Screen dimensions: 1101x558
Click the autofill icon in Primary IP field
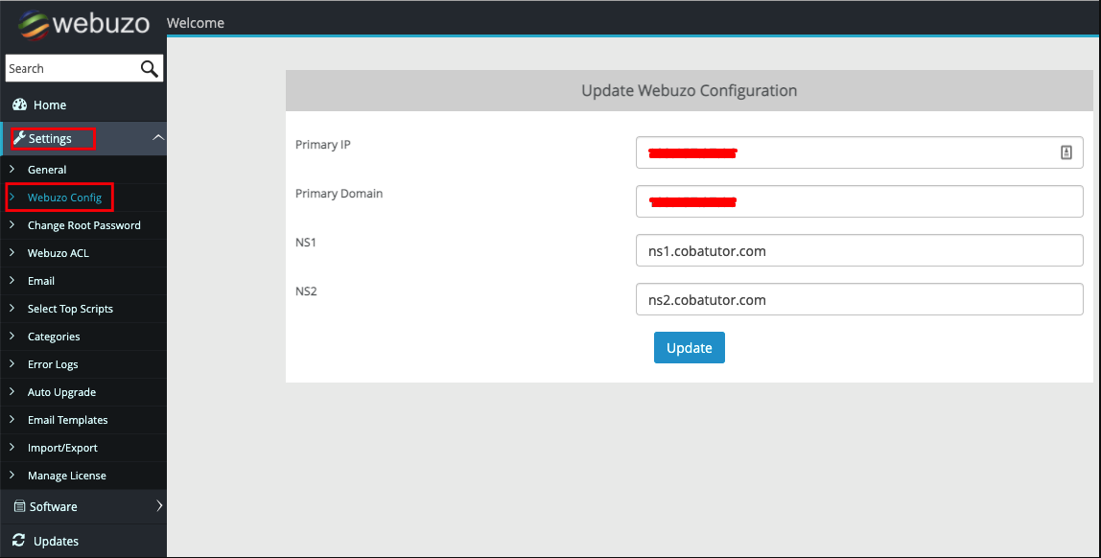[1066, 152]
